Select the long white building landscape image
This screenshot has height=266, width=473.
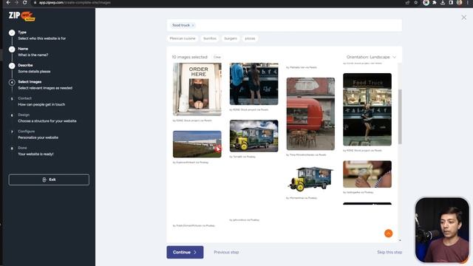(197, 144)
